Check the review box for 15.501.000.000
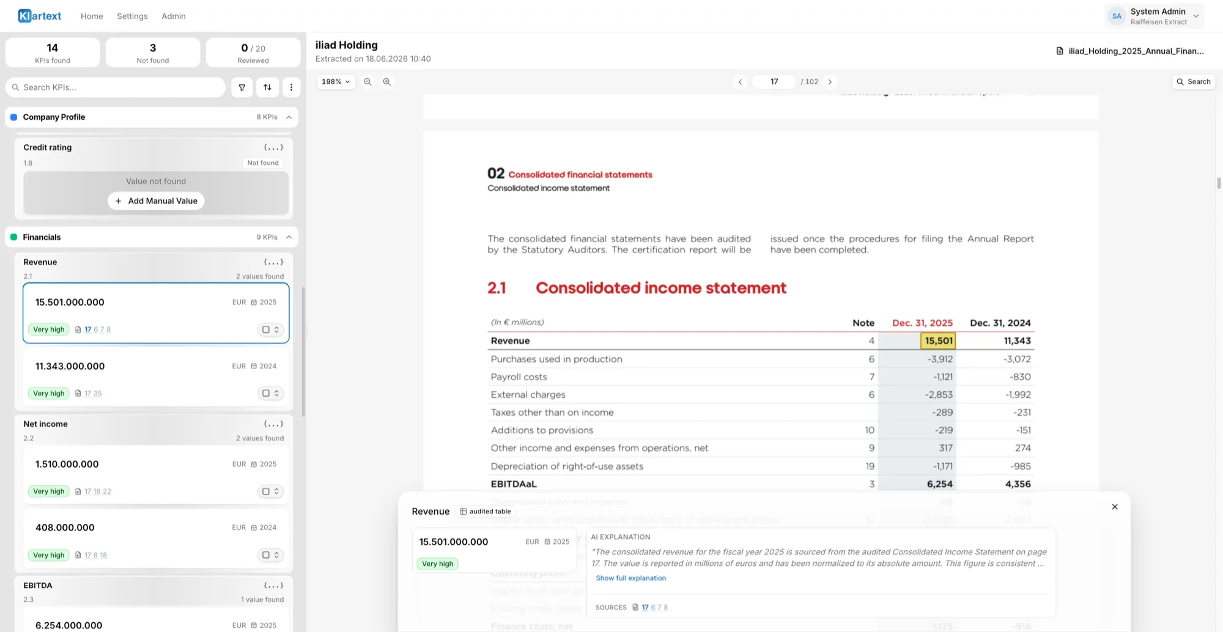This screenshot has width=1223, height=632. point(266,329)
